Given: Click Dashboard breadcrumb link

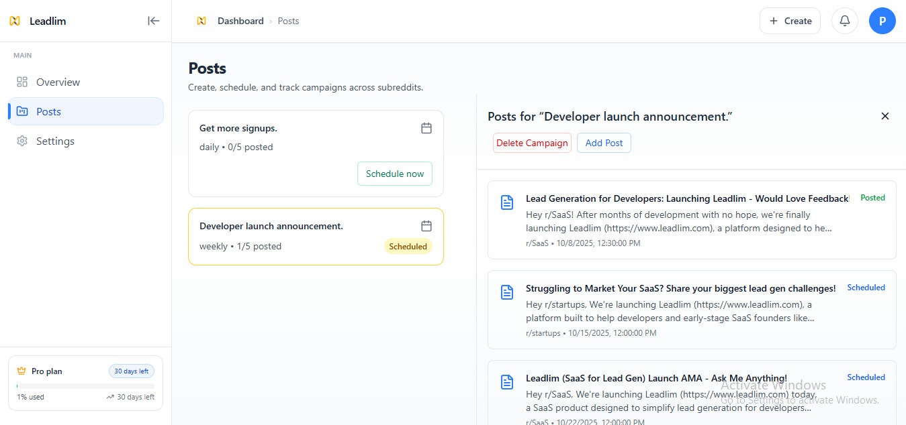Looking at the screenshot, I should click(x=240, y=21).
